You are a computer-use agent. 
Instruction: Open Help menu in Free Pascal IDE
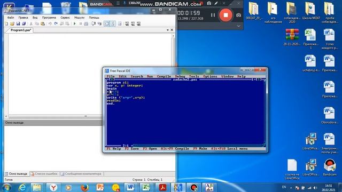(x=242, y=76)
